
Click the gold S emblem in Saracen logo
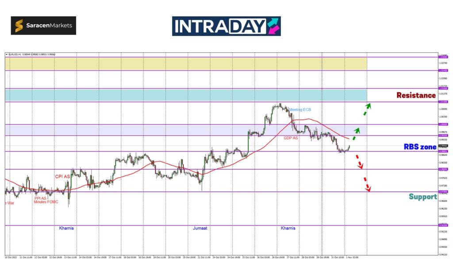pyautogui.click(x=19, y=26)
